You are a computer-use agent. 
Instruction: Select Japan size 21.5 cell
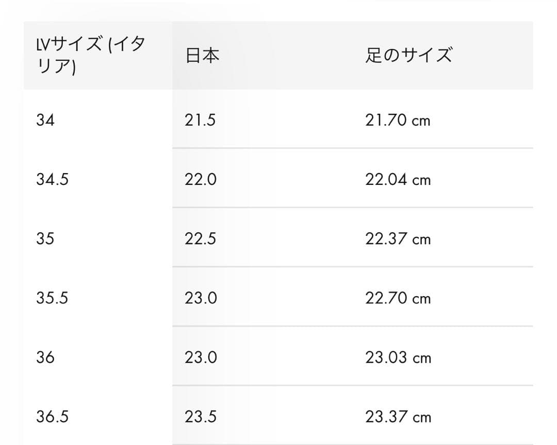click(x=200, y=121)
